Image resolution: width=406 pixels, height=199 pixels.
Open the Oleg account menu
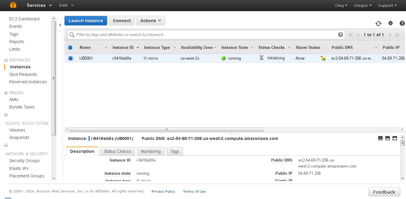pyautogui.click(x=341, y=5)
